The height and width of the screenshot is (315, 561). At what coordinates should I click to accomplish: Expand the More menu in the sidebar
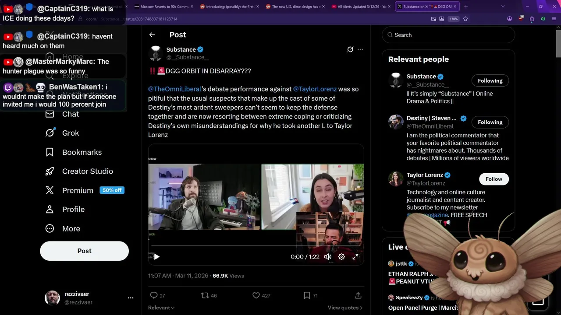click(63, 229)
